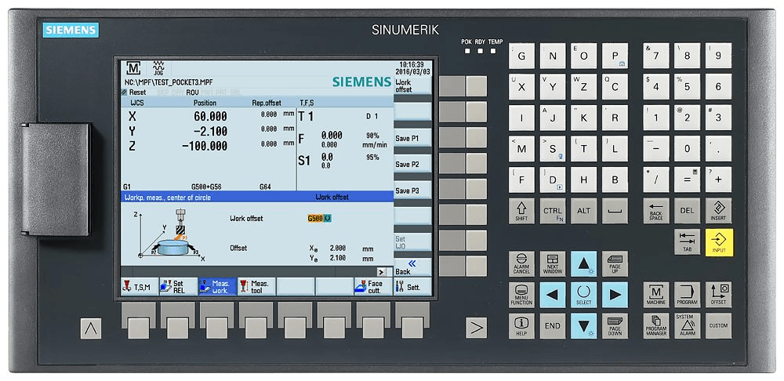
Task: Click the PAGE UP key
Action: click(615, 264)
